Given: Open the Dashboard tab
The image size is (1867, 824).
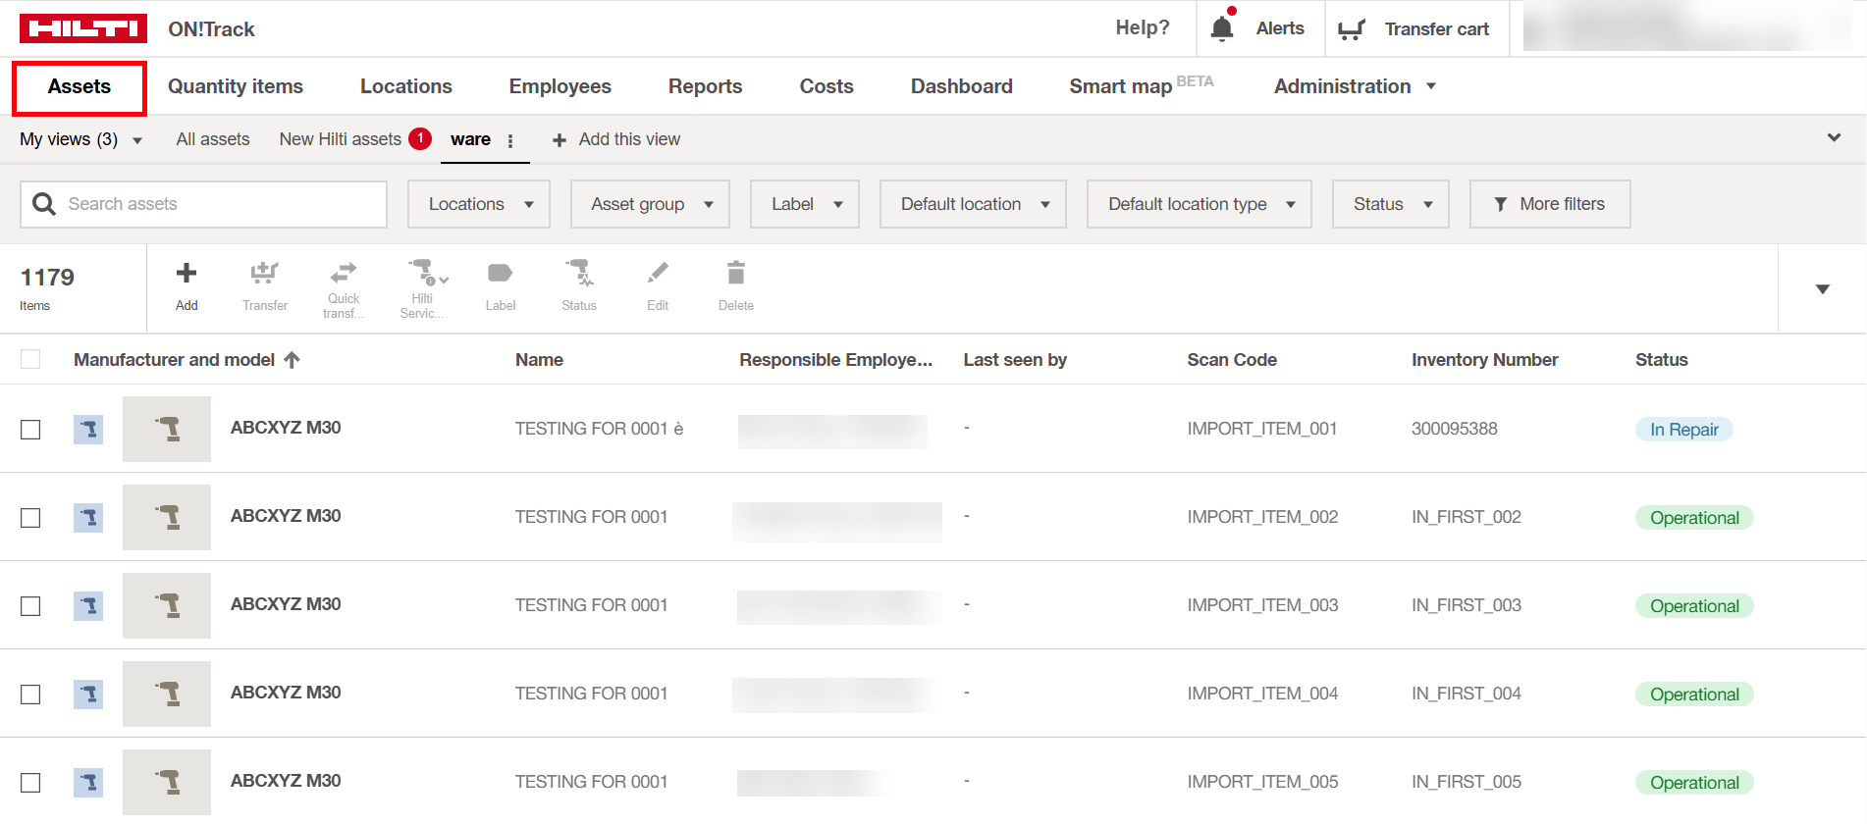Looking at the screenshot, I should click(962, 86).
